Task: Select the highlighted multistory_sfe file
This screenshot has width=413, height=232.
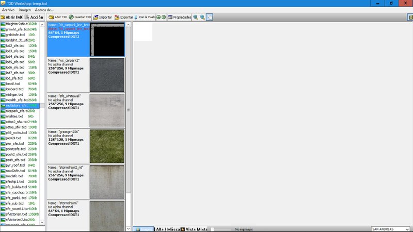Action: point(20,106)
